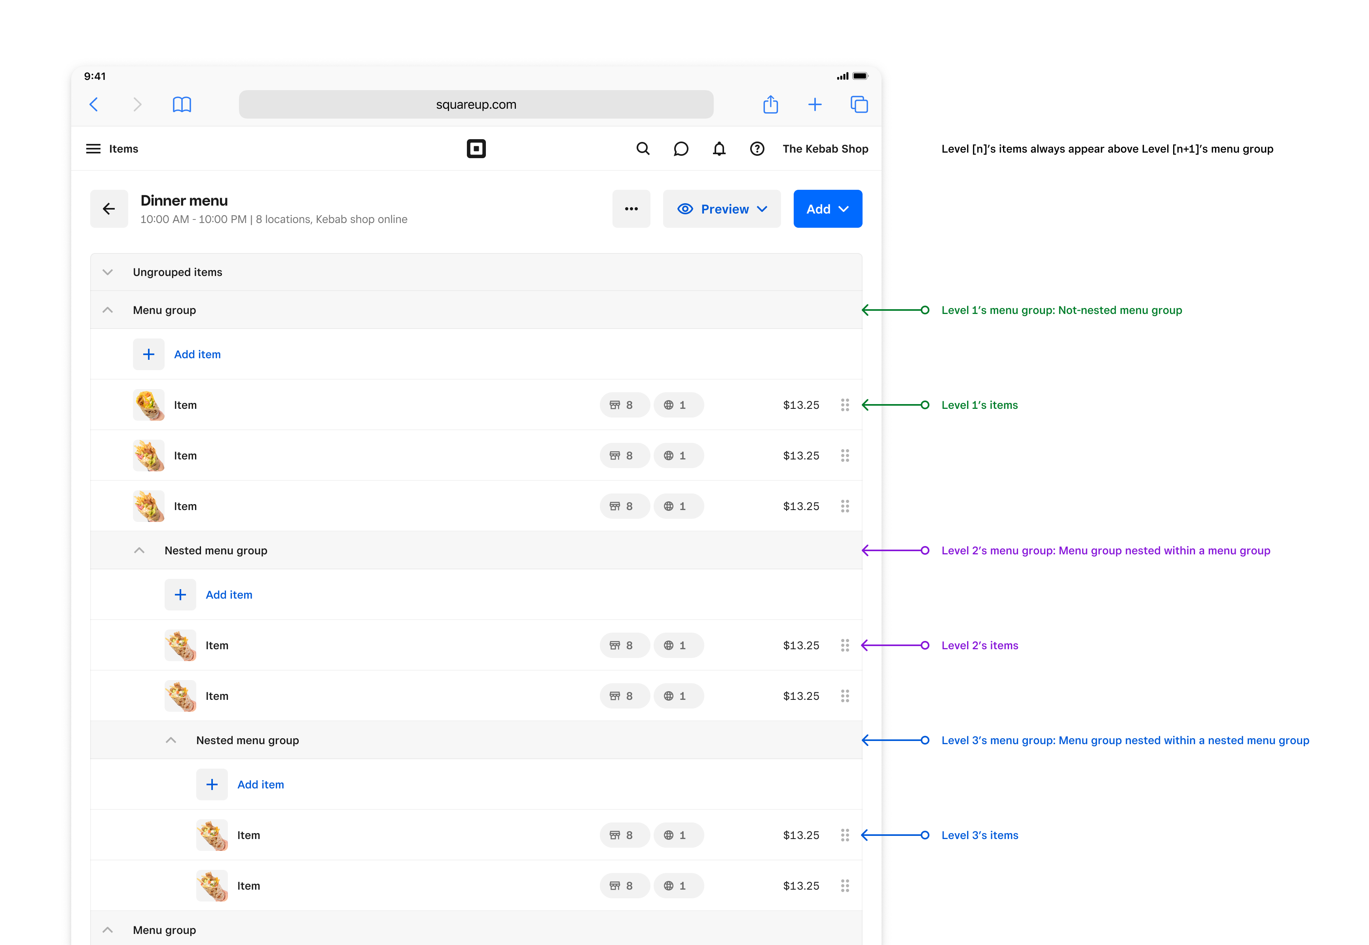Click the Safari share icon
This screenshot has width=1369, height=945.
[770, 105]
